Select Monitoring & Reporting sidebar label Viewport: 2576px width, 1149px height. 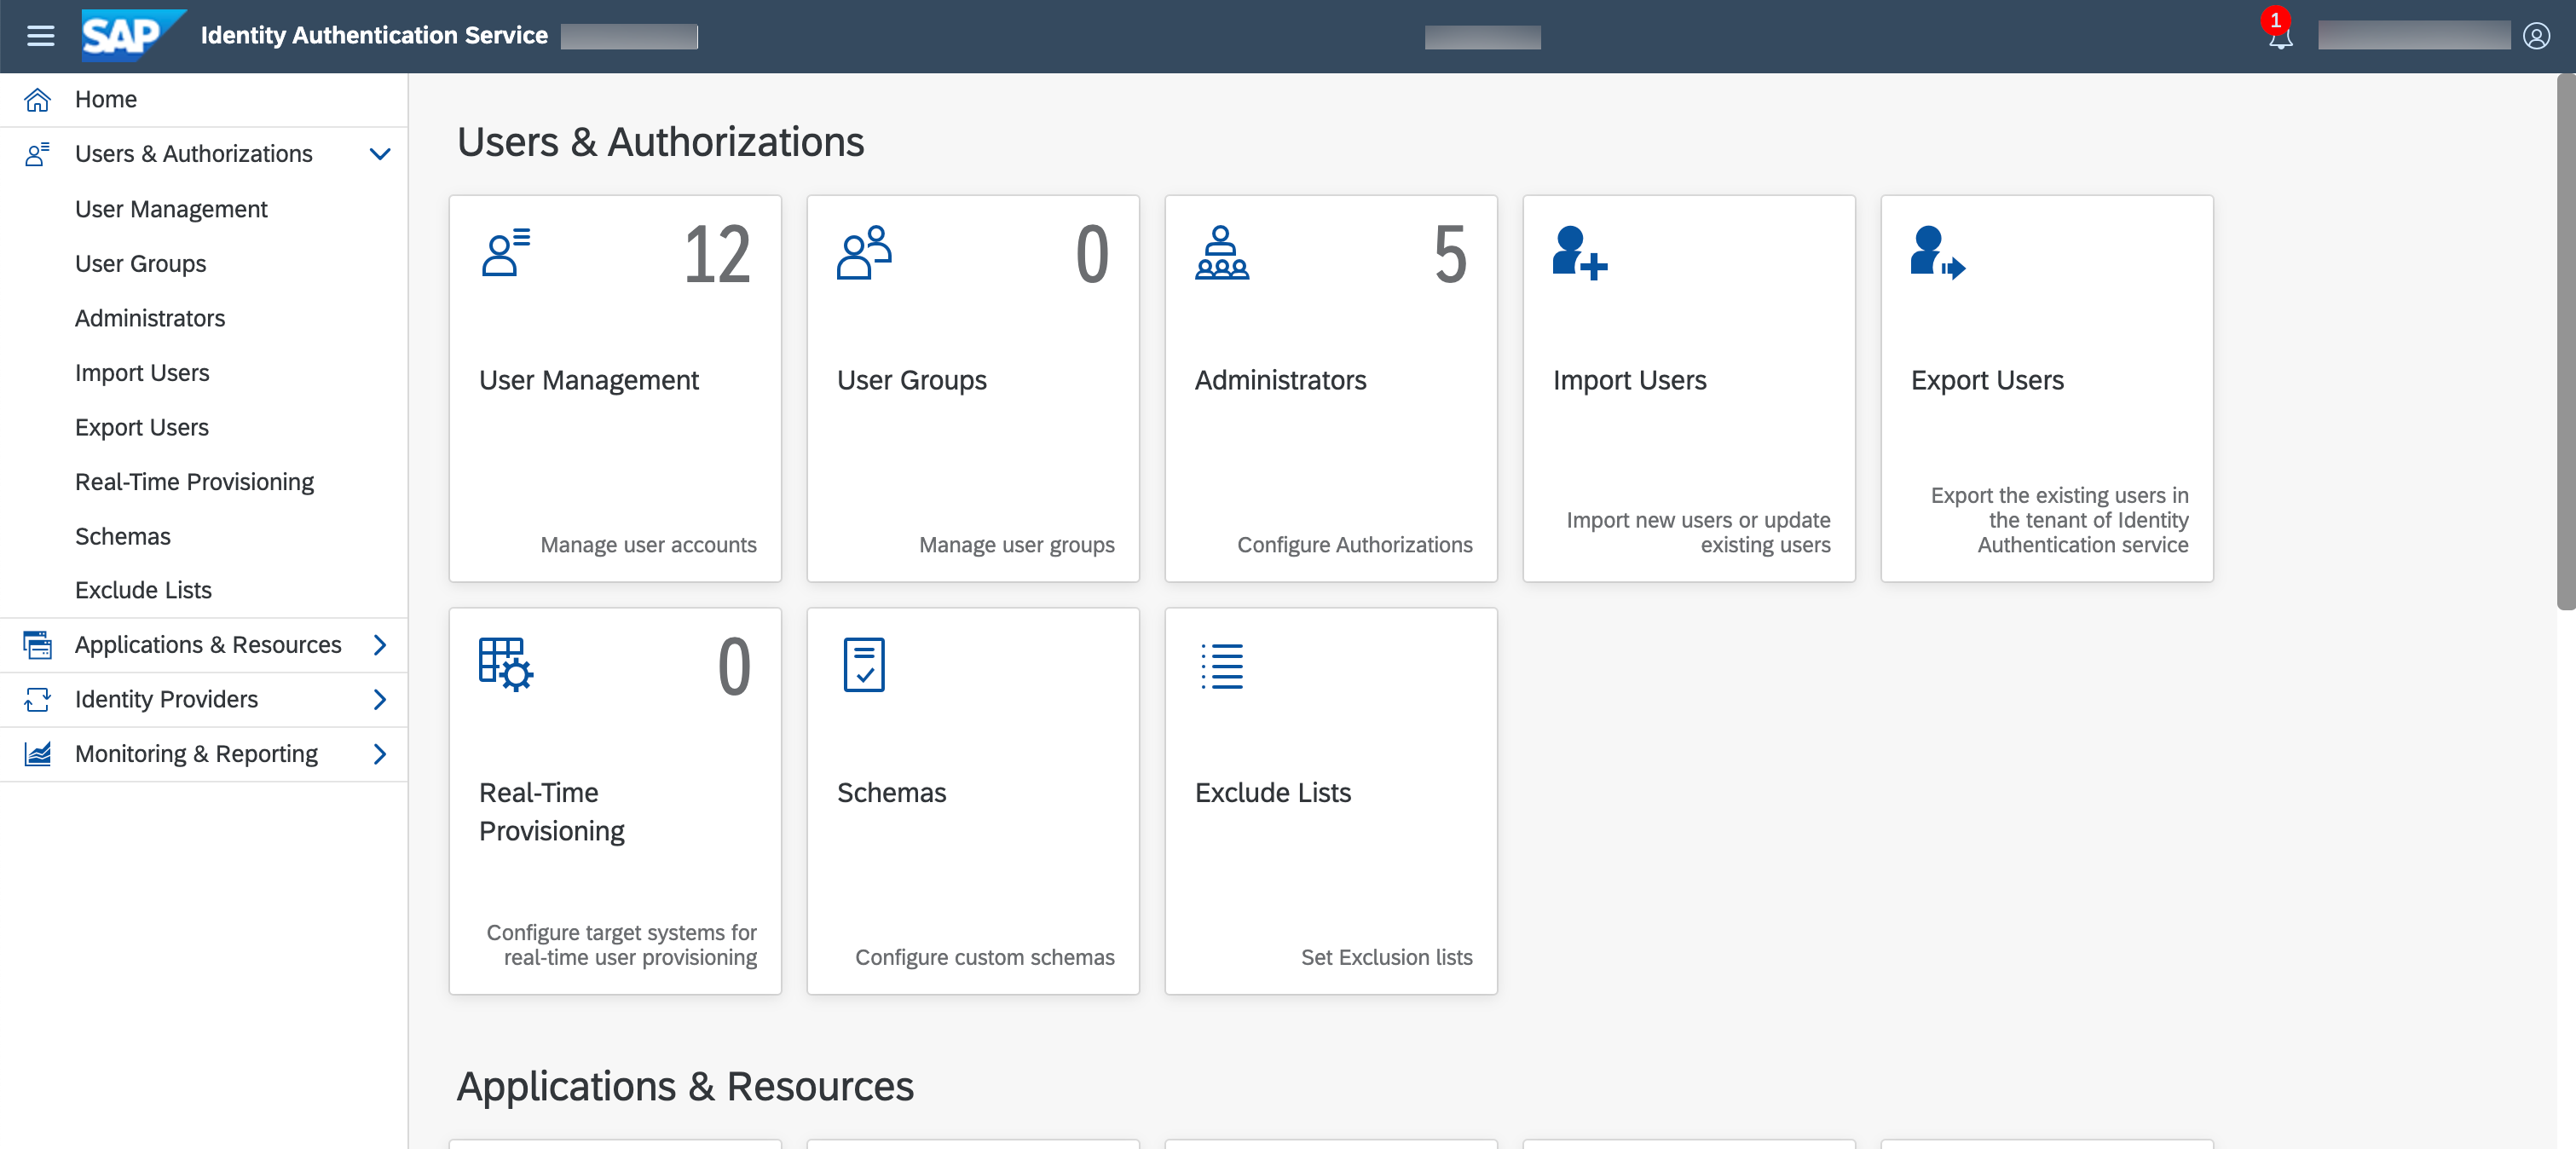pyautogui.click(x=196, y=754)
